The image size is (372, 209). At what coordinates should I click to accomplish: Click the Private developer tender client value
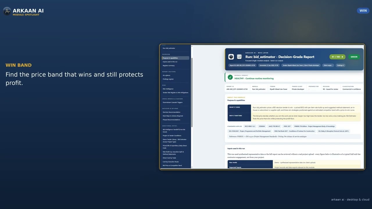pyautogui.click(x=298, y=89)
